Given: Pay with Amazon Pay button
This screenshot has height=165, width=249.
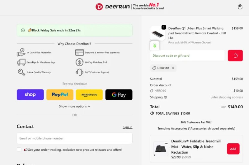Looking at the screenshot, I should pyautogui.click(x=89, y=95).
